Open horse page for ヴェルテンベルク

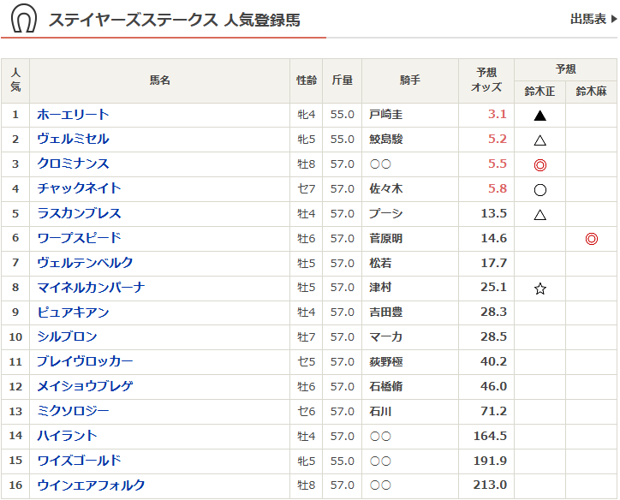tap(85, 264)
